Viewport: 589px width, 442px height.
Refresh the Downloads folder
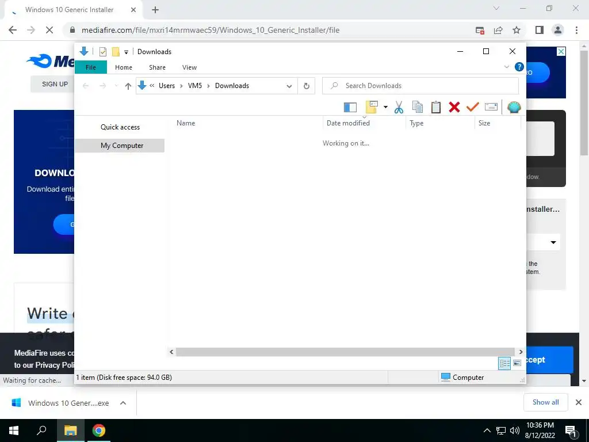(307, 86)
